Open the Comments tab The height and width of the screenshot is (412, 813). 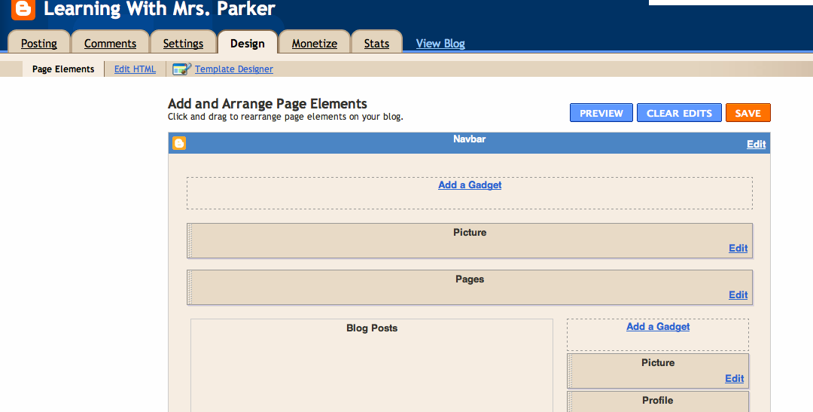[110, 44]
